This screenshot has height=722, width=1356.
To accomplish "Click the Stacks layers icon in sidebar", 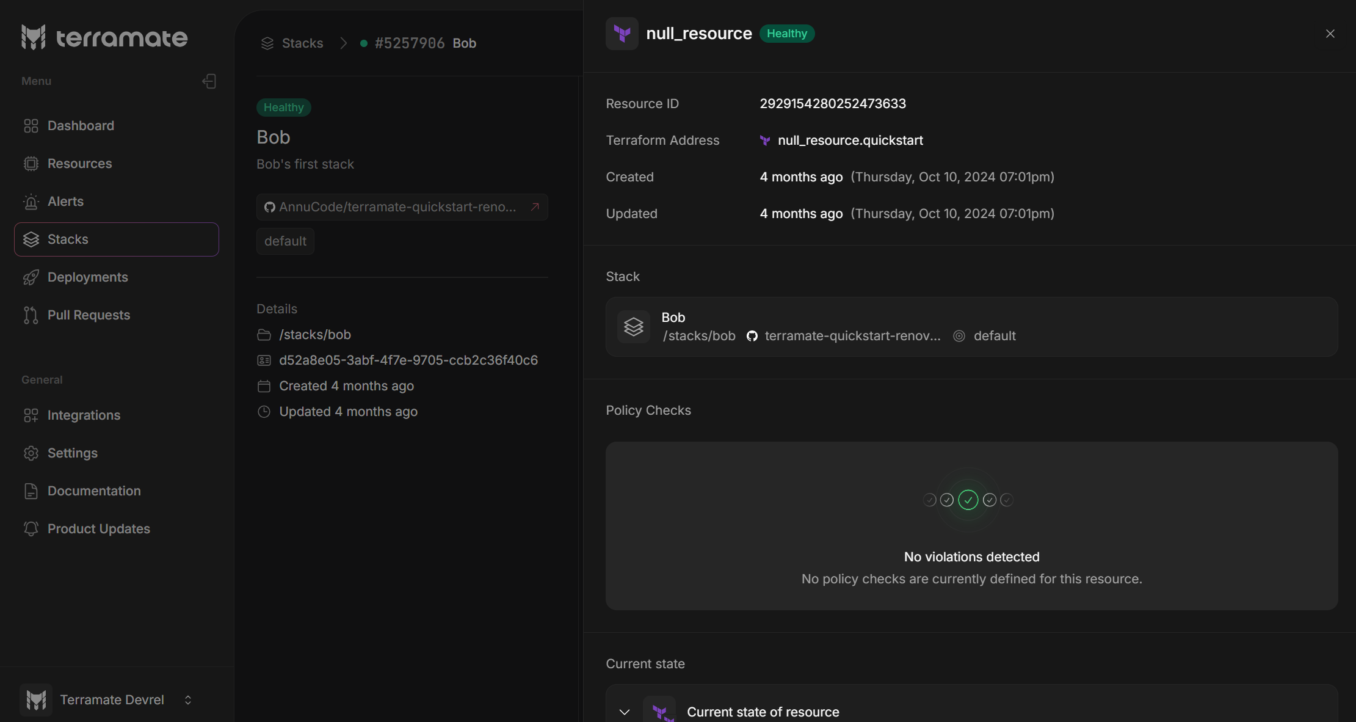I will coord(31,239).
